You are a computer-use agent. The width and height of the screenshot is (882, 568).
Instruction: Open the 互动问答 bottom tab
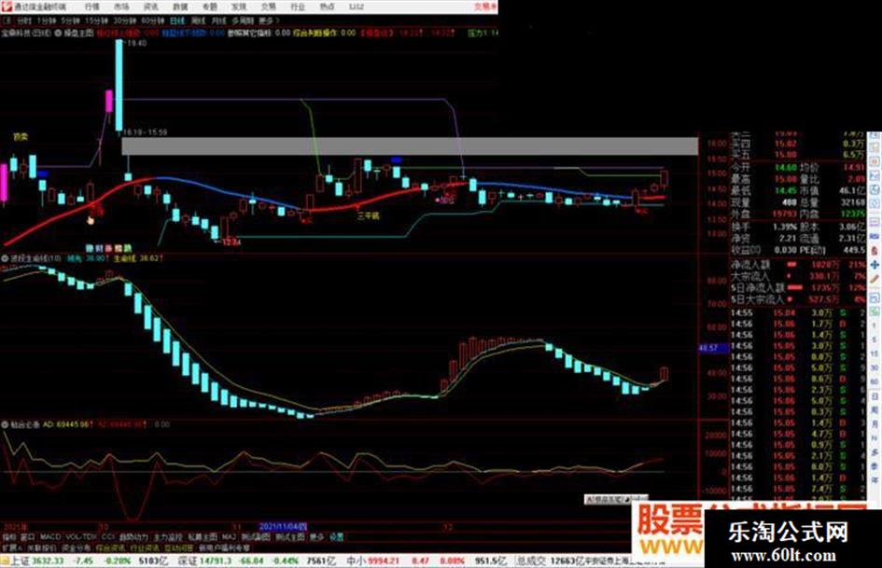[x=178, y=547]
